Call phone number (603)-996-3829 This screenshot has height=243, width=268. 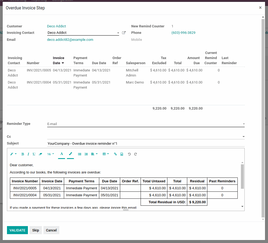183,33
